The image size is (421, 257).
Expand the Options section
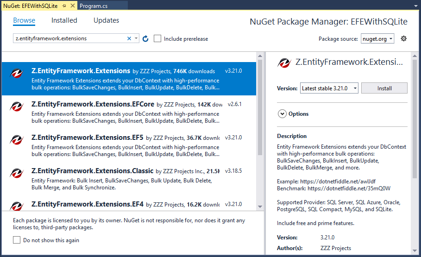coord(282,114)
